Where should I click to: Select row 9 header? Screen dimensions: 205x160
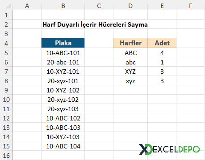point(6,90)
